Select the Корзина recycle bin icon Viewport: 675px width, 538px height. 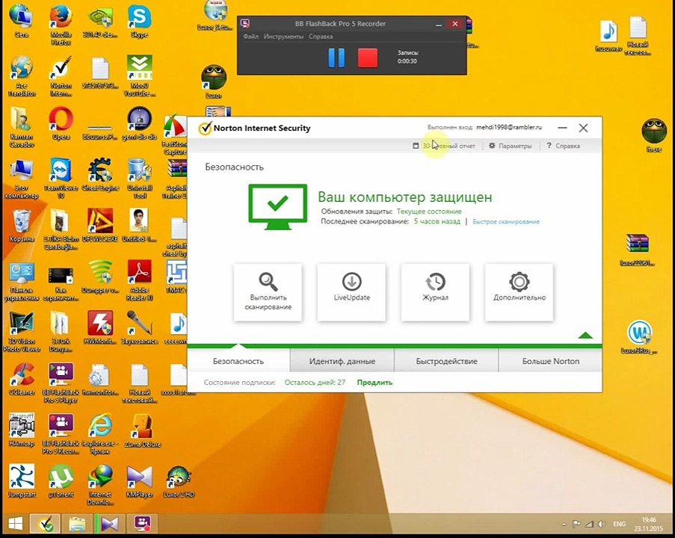(21, 226)
